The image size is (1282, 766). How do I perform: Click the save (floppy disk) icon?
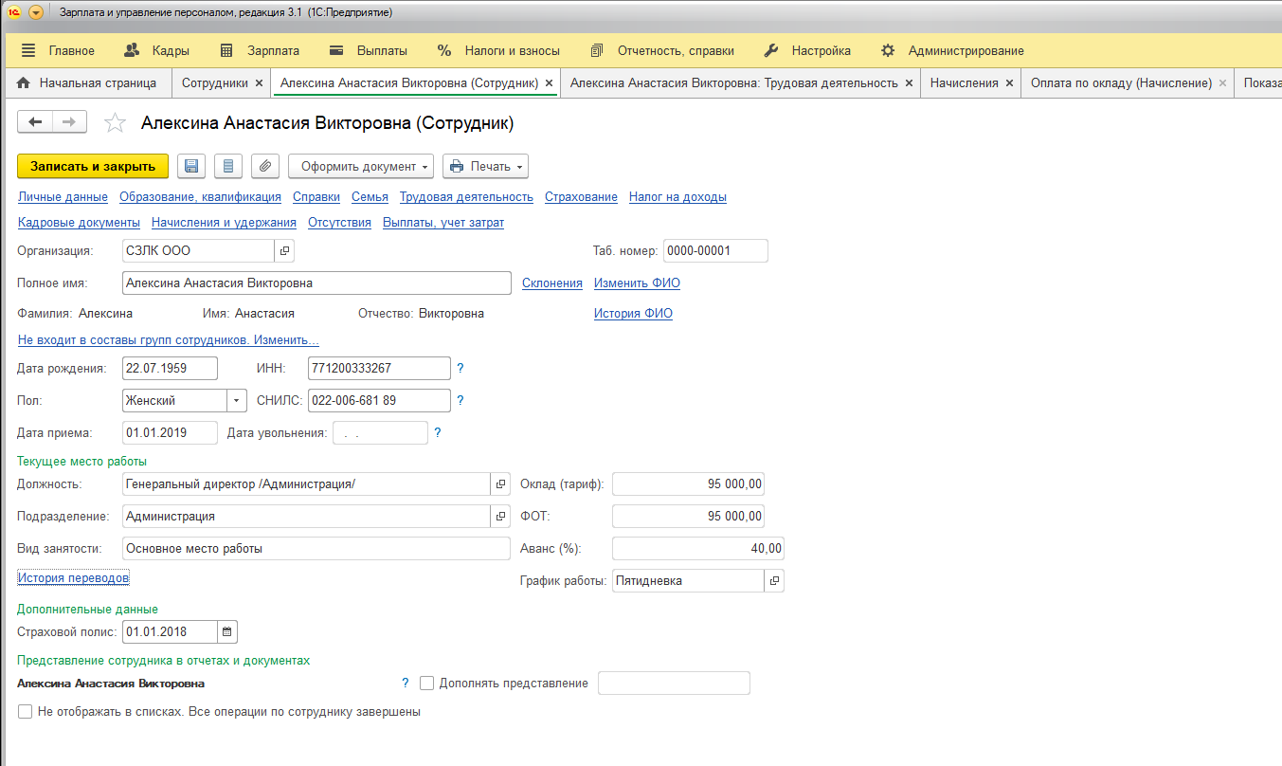(191, 166)
